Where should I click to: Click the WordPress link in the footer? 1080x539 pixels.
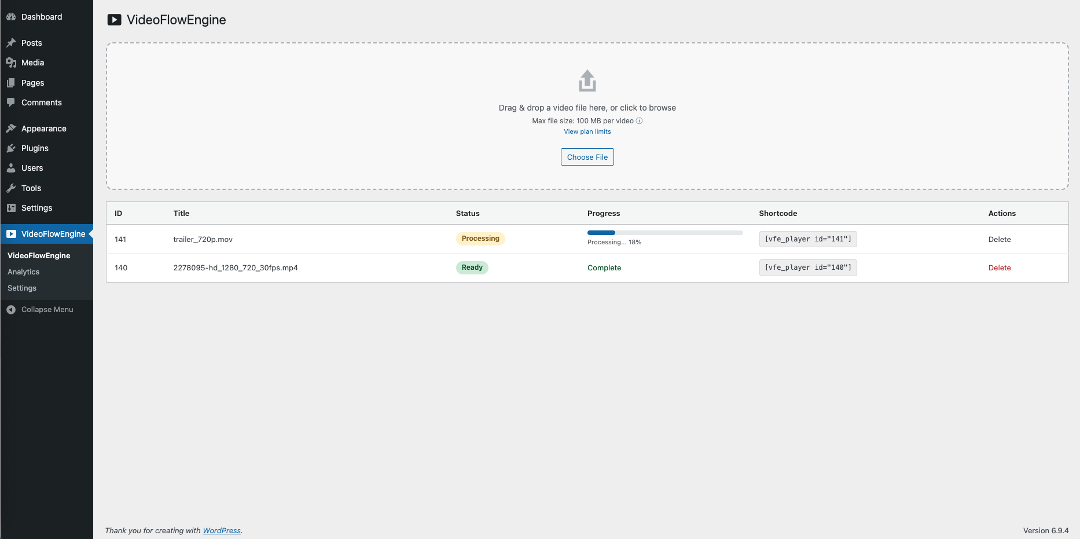222,530
